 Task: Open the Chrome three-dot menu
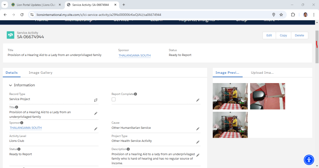[x=314, y=15]
